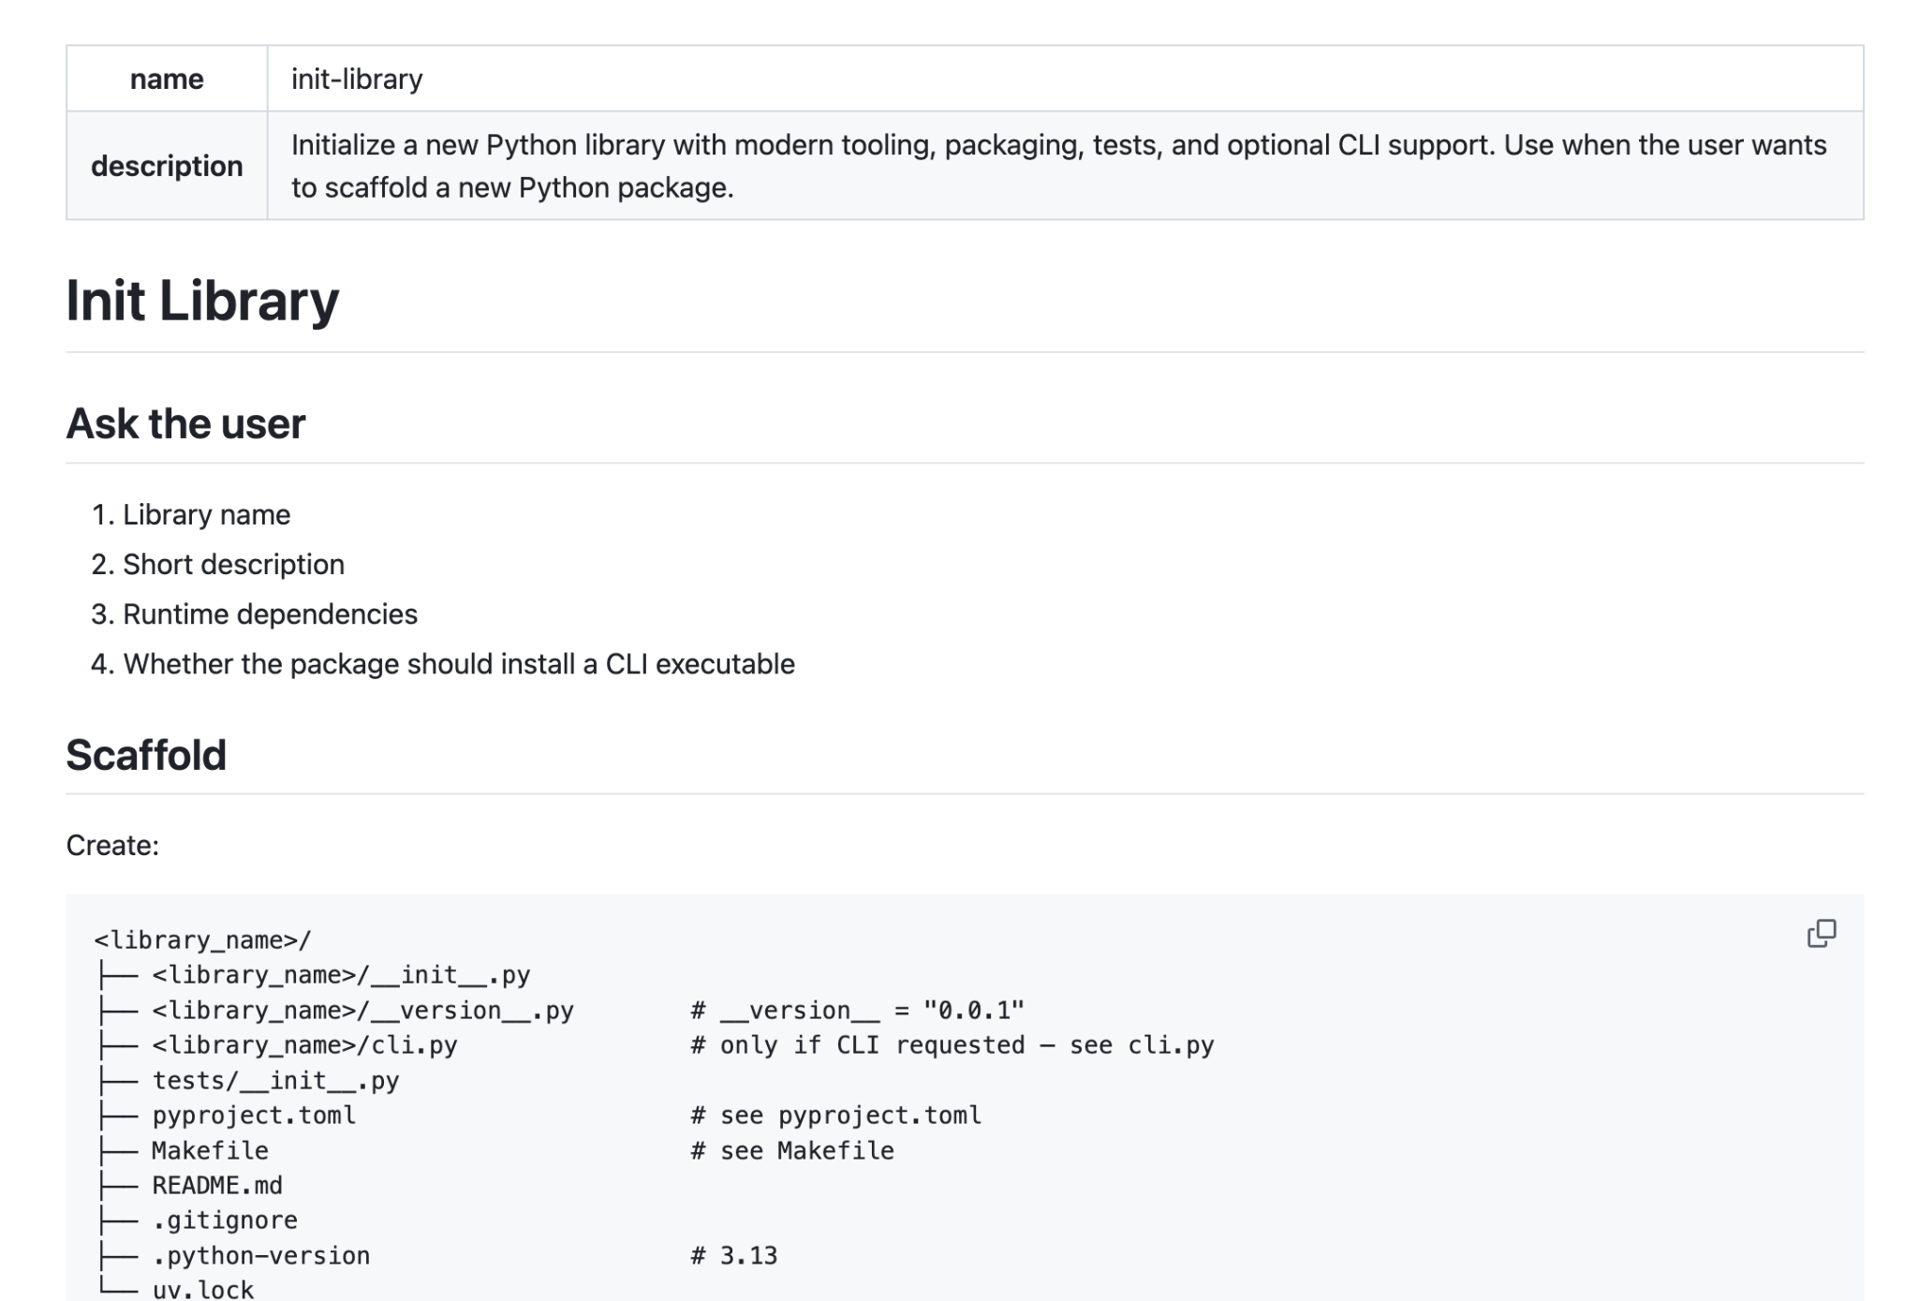Click the 'Ask the user' heading

(185, 423)
